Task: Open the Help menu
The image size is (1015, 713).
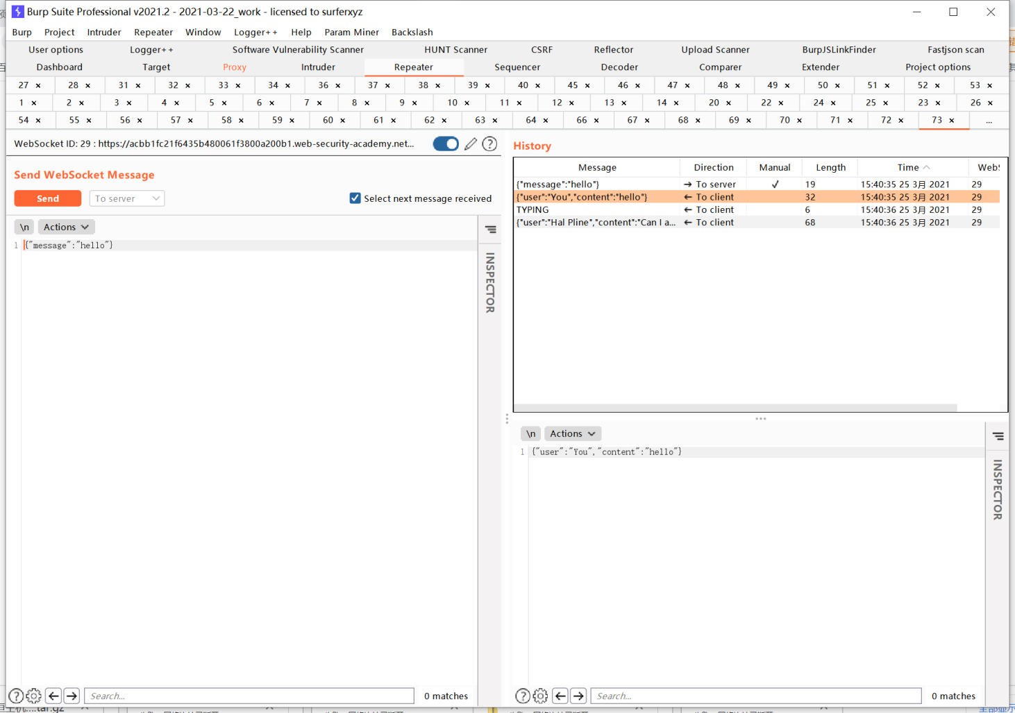Action: pos(301,32)
